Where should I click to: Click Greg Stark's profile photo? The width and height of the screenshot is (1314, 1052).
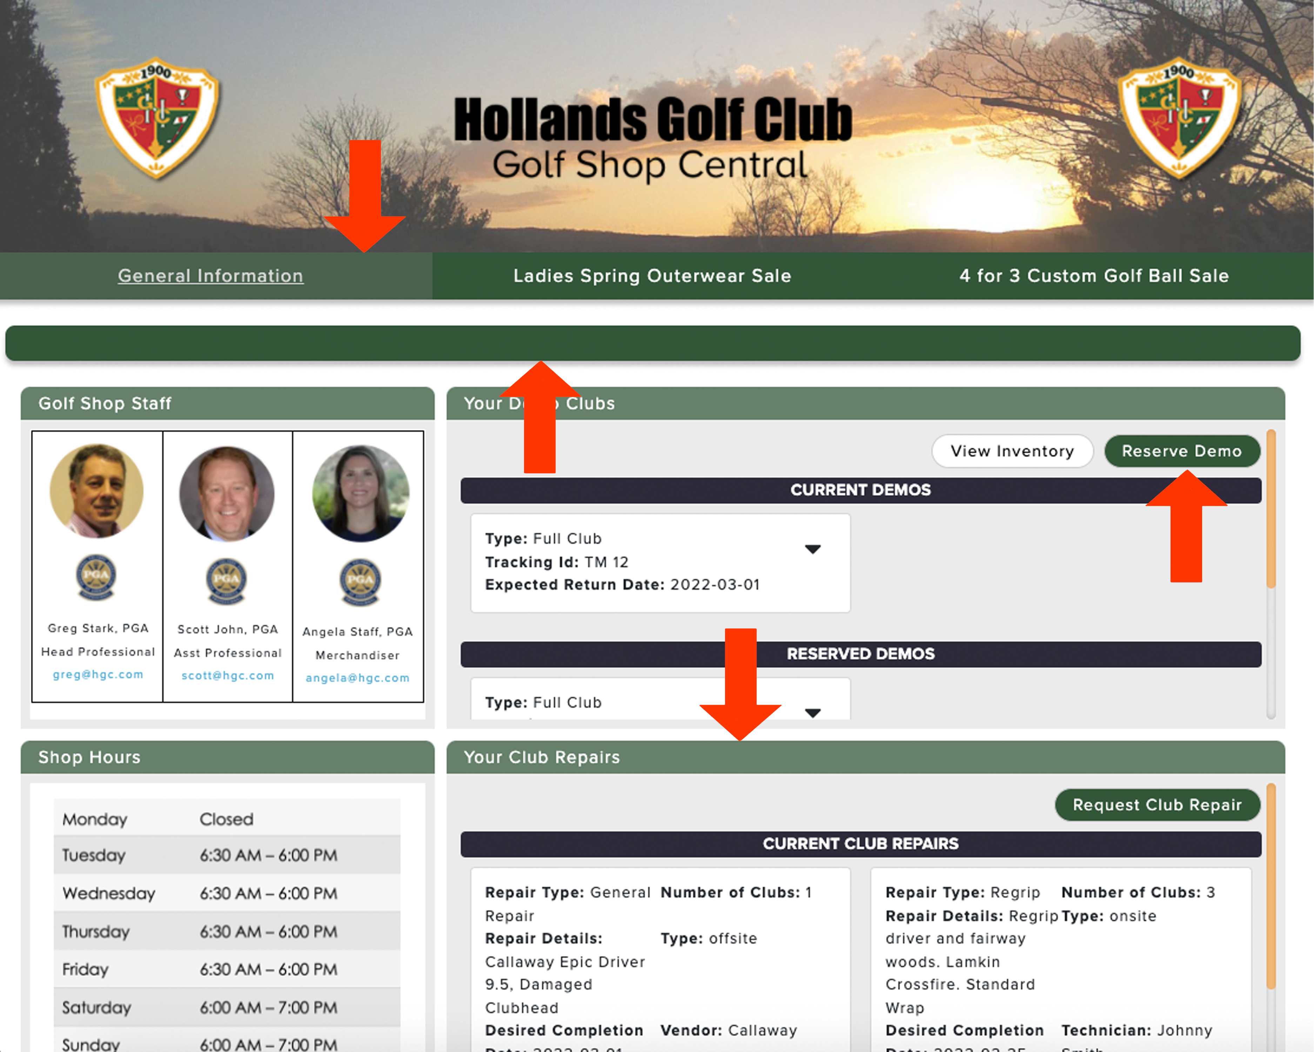(x=96, y=490)
